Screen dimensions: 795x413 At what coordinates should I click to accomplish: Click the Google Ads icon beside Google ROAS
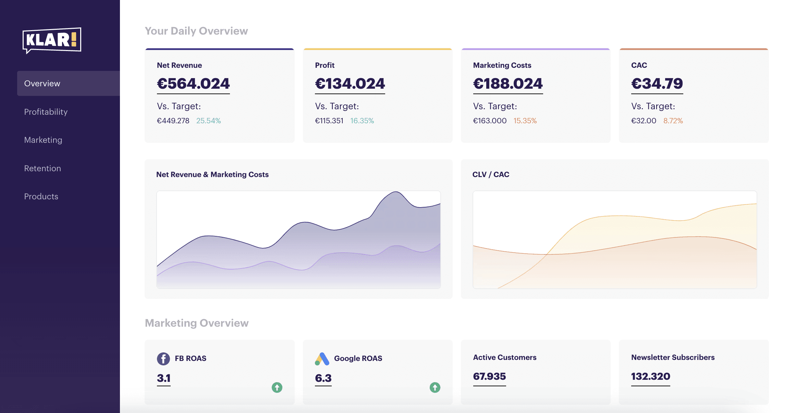(322, 359)
